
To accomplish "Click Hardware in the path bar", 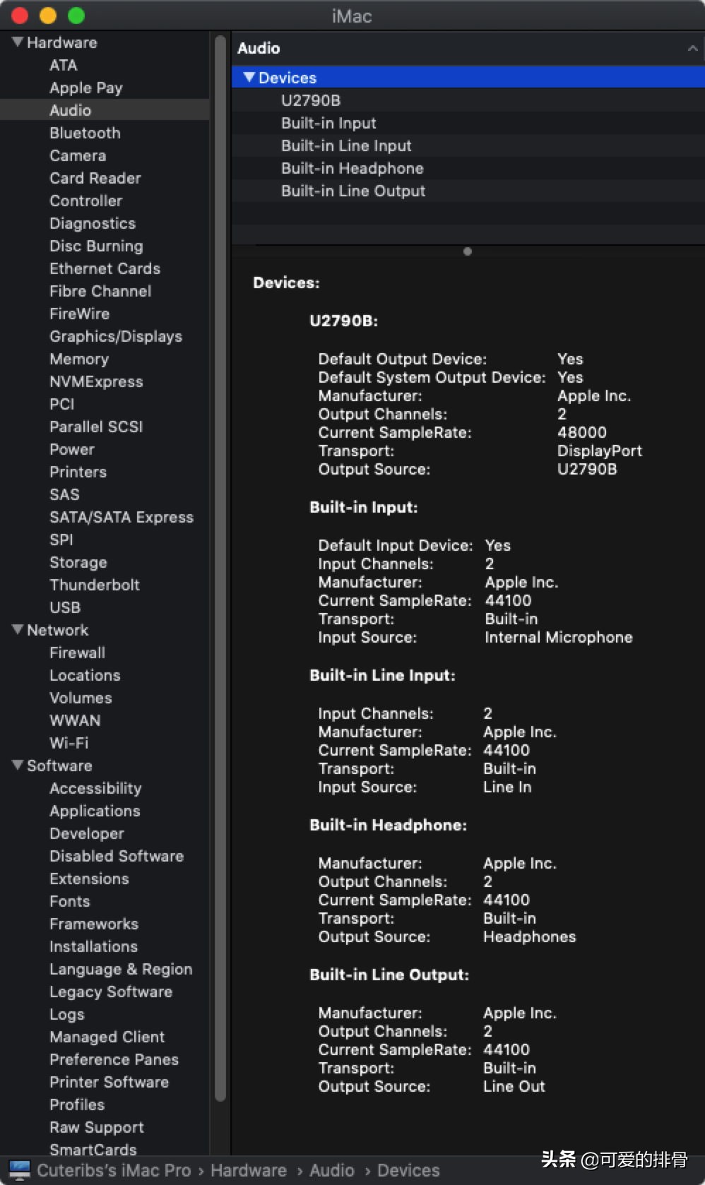I will [x=249, y=1170].
